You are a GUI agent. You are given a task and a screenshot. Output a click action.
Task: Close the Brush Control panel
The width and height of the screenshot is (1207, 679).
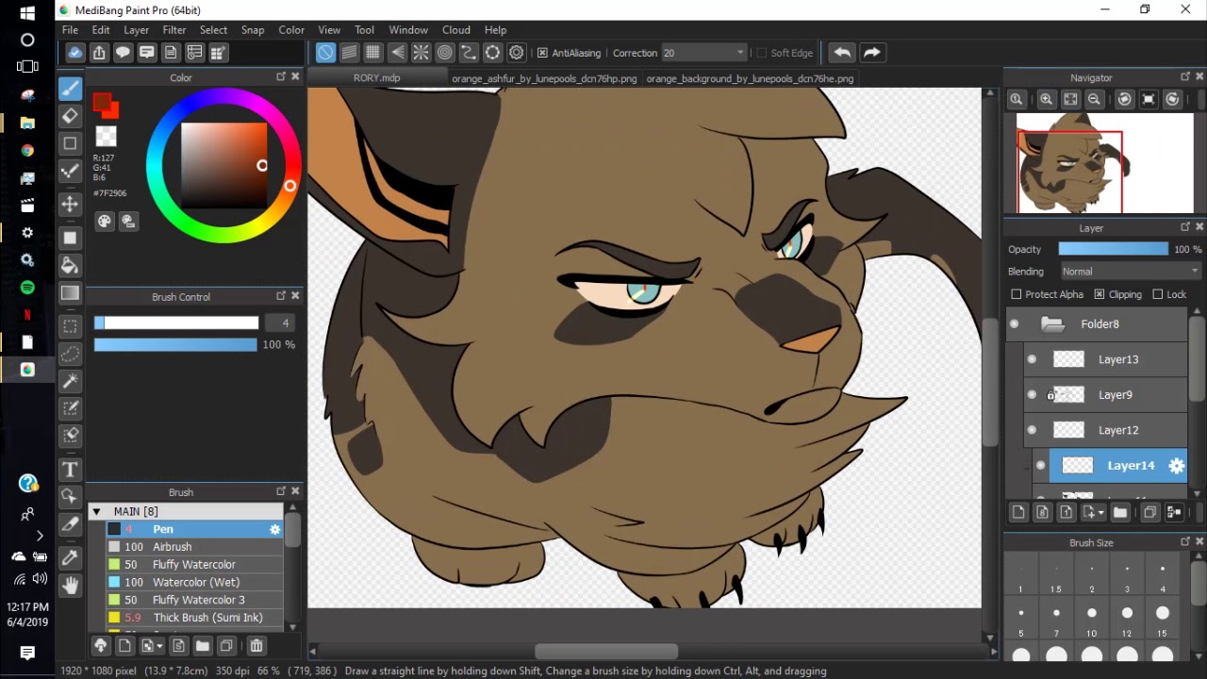(x=295, y=296)
